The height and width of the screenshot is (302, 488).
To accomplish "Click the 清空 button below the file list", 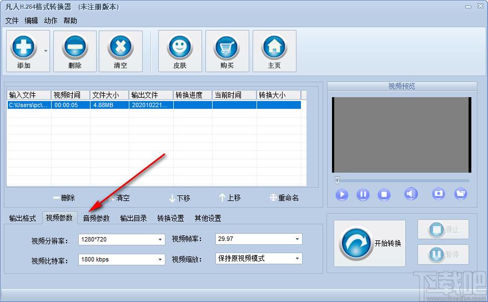I will pyautogui.click(x=120, y=198).
